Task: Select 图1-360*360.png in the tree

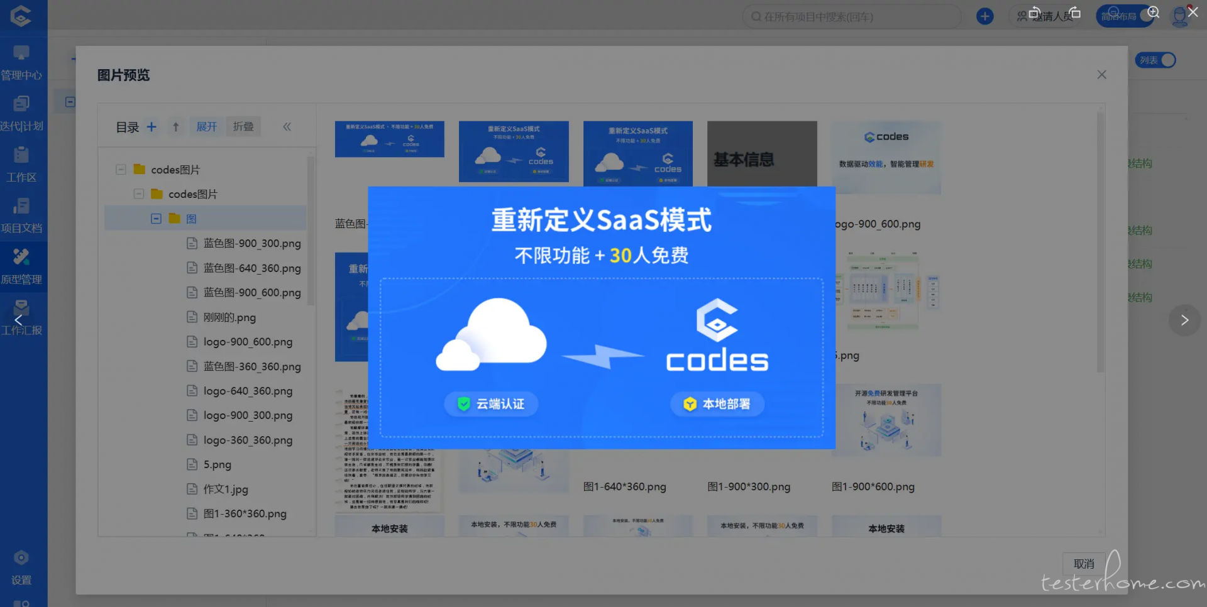Action: [x=245, y=513]
